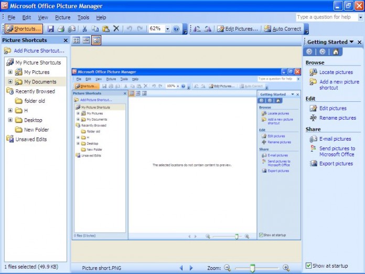Click the Locate pictures link
This screenshot has height=274, width=365.
click(x=336, y=72)
